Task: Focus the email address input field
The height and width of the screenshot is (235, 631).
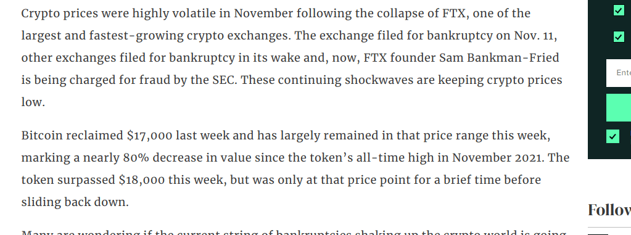Action: tap(619, 73)
